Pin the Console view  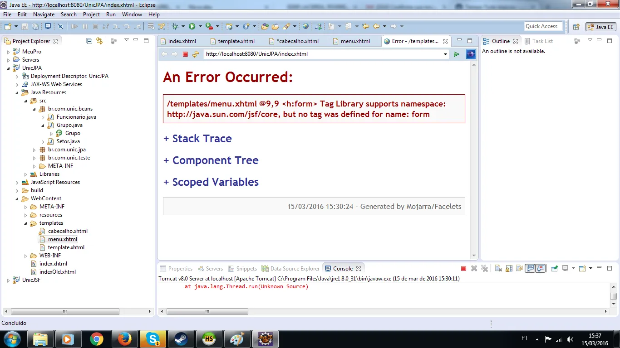point(554,269)
